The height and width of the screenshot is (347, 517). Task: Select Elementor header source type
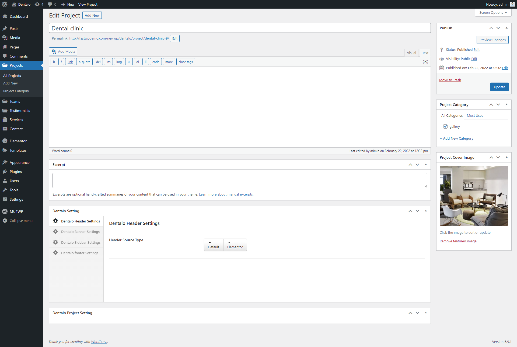[235, 245]
